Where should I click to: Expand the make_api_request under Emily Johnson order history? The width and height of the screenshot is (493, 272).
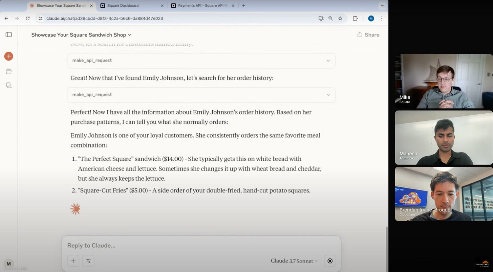point(201,94)
